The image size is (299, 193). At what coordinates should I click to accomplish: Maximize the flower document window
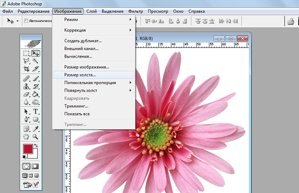tap(231, 38)
